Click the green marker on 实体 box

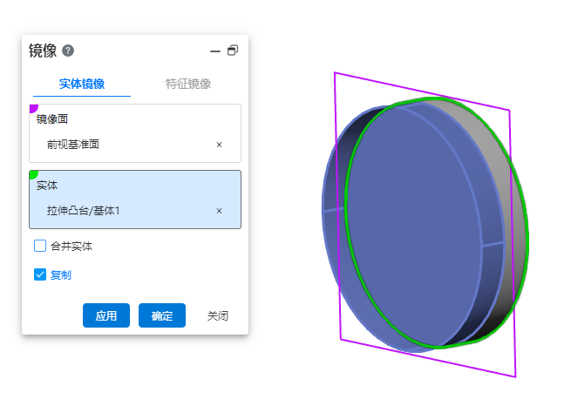(x=33, y=174)
